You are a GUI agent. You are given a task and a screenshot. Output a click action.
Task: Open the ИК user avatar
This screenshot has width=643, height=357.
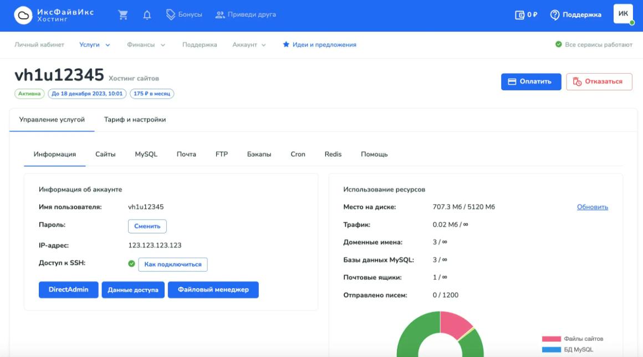[x=623, y=14]
